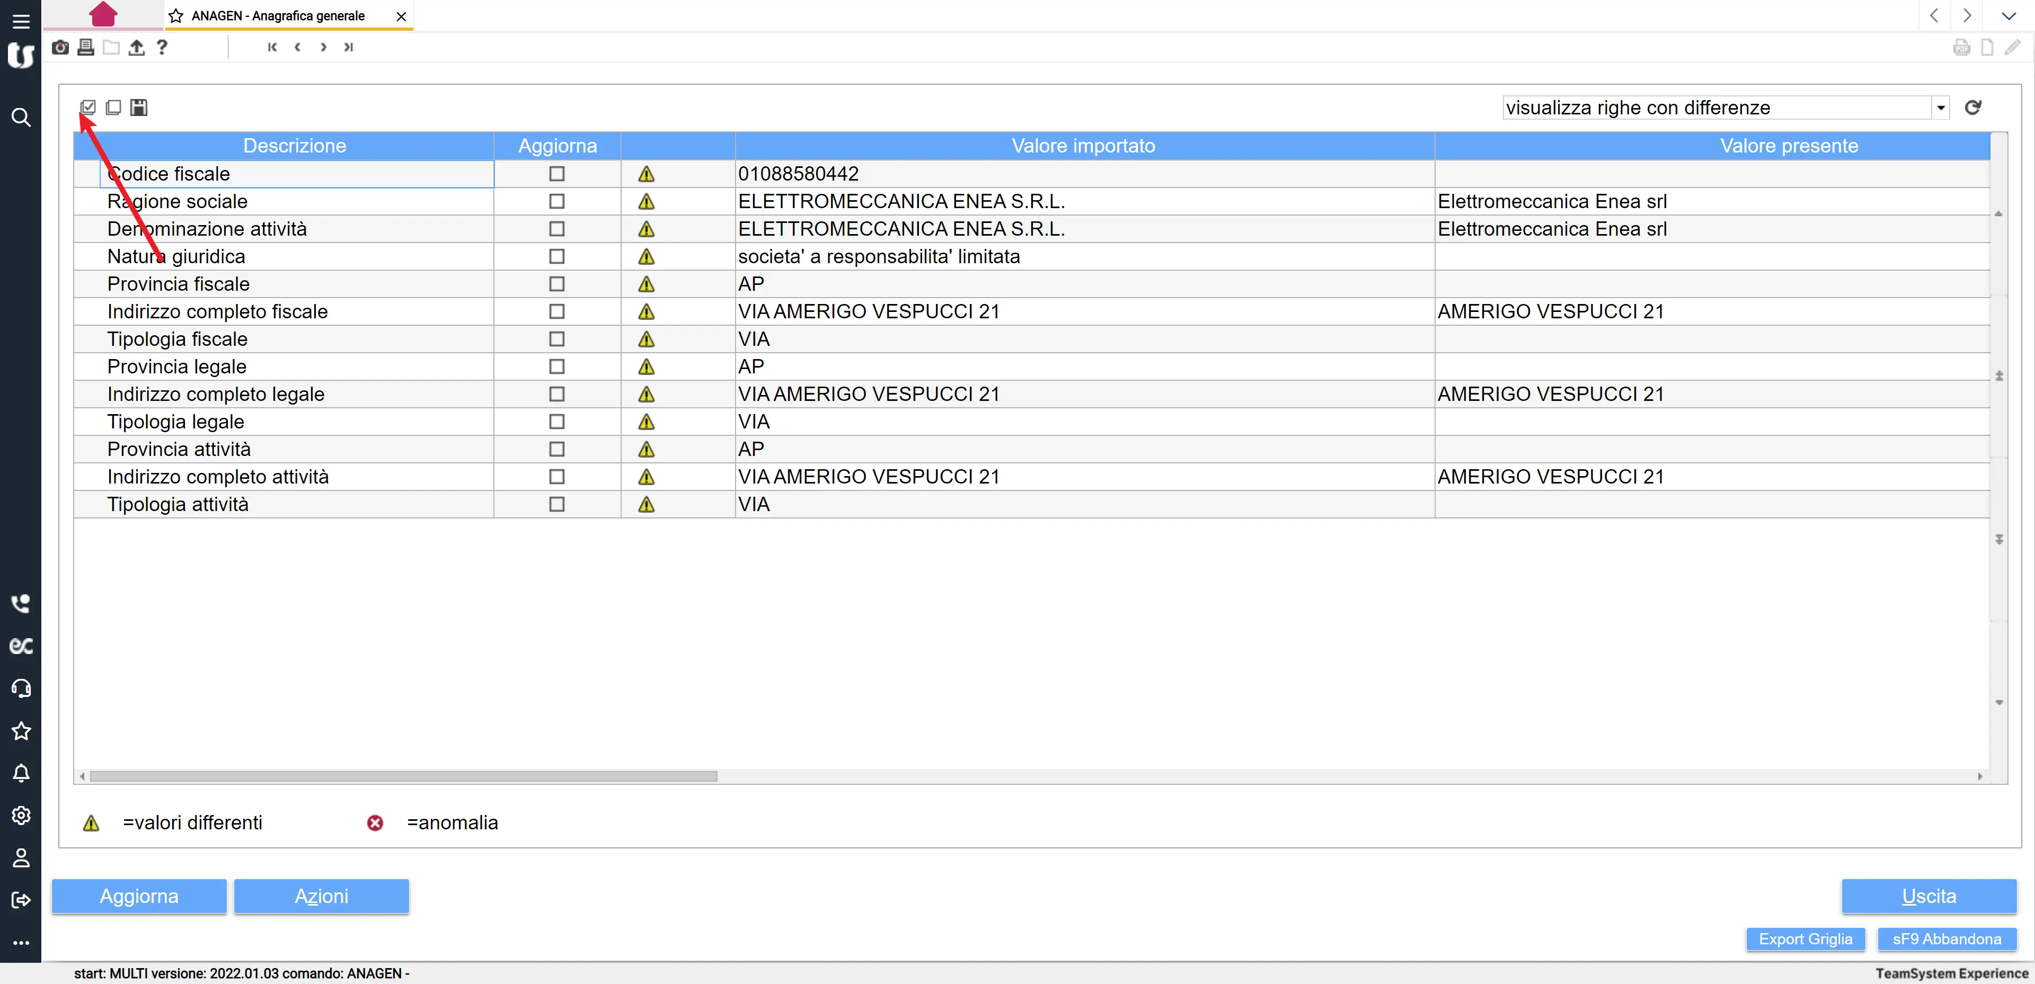
Task: Open notifications bell in left sidebar
Action: (x=21, y=773)
